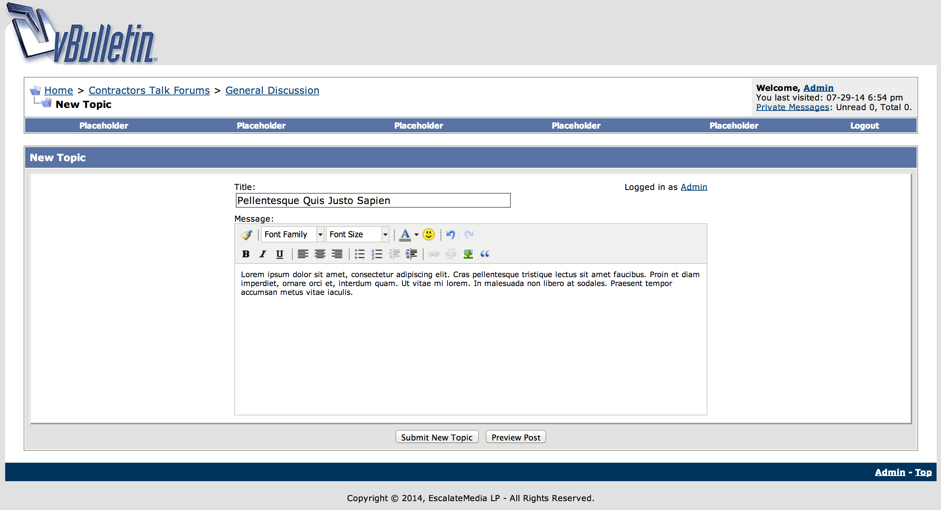Insert a smiley emoticon
The height and width of the screenshot is (510, 941).
pyautogui.click(x=428, y=234)
